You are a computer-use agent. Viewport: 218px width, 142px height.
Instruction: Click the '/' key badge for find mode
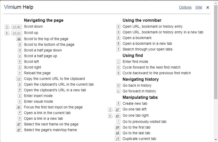pos(118,61)
